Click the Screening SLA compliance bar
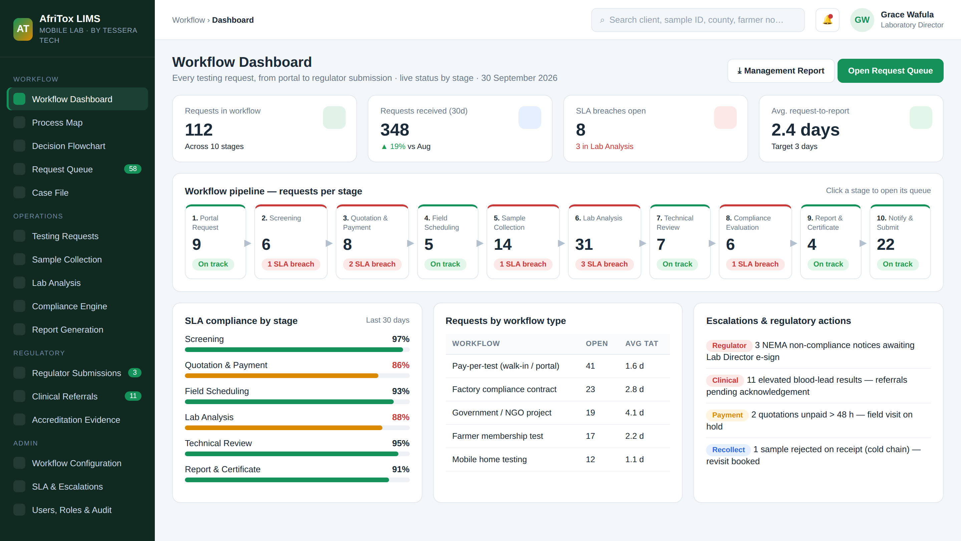Screen dimensions: 961x541 pos(297,350)
